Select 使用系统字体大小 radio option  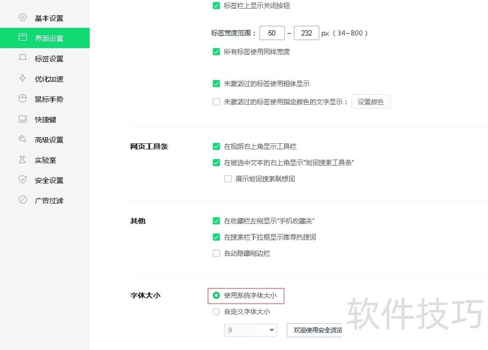click(x=216, y=296)
